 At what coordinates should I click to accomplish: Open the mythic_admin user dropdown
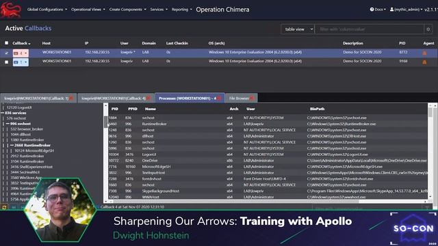[x=406, y=10]
